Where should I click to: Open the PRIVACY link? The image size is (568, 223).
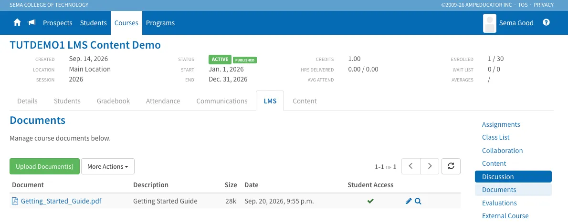[544, 5]
